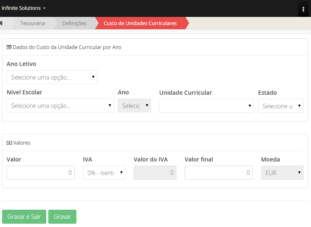The height and width of the screenshot is (227, 311).
Task: Select the Custo de Unidades Curriculares breadcrumb
Action: tap(140, 23)
